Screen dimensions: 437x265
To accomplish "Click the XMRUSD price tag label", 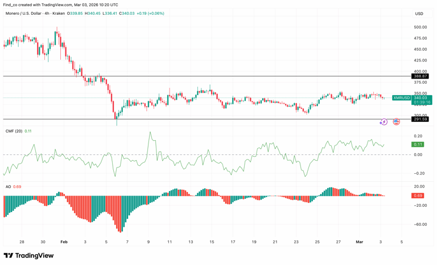I will coord(401,97).
